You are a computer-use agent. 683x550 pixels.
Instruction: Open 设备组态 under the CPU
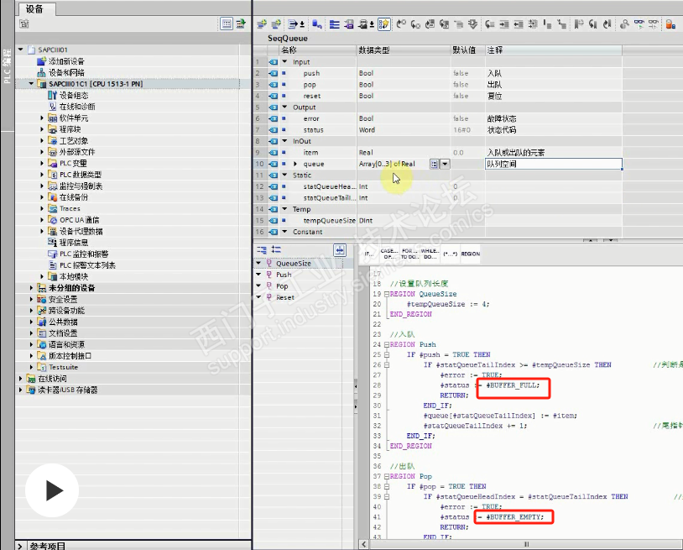74,95
